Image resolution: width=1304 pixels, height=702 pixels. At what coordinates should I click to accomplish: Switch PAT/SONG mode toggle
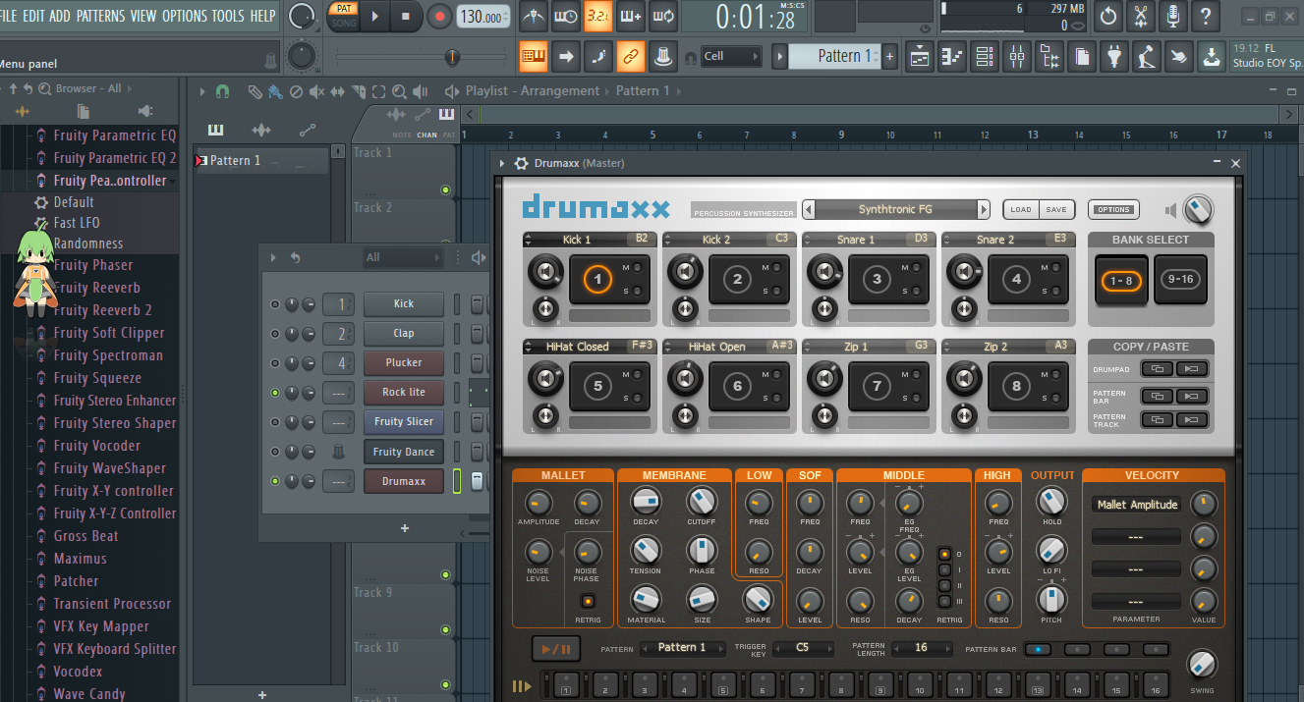coord(343,16)
